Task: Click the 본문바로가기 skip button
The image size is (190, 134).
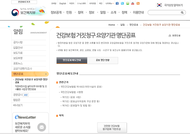Action: click(24, 2)
